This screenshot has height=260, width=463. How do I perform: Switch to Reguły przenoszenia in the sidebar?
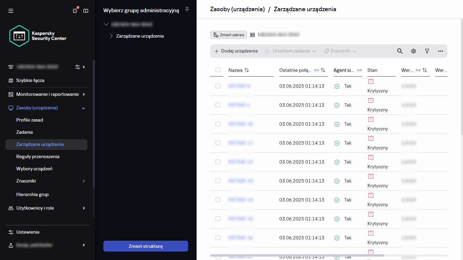[x=38, y=156]
